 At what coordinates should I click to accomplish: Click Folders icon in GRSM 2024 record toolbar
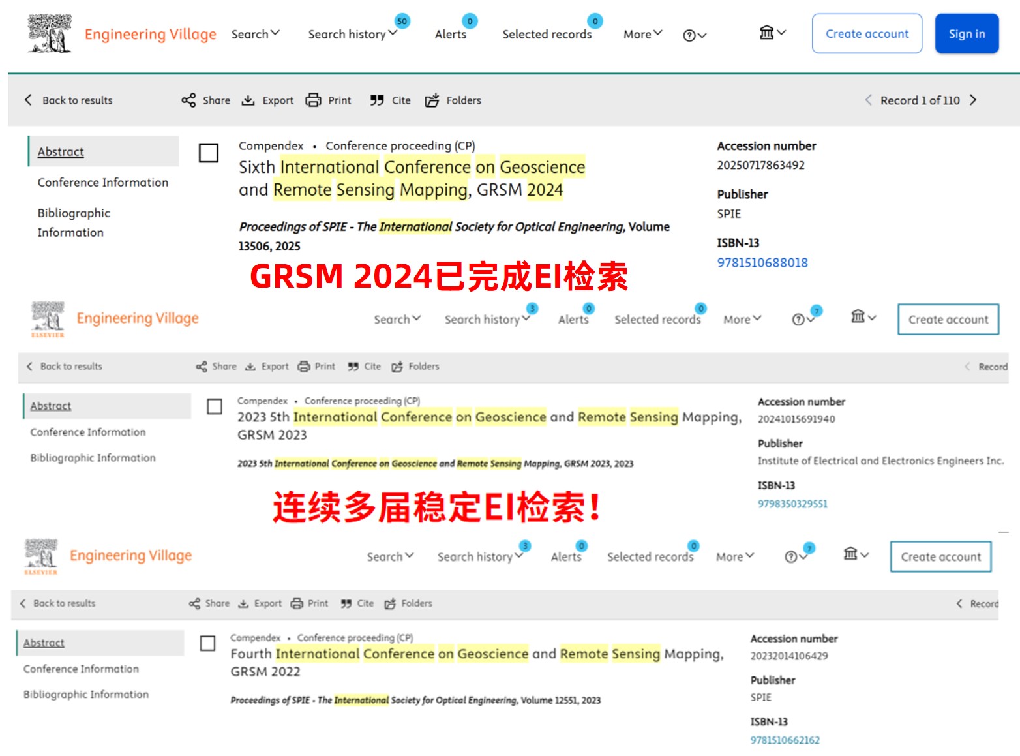pos(432,100)
